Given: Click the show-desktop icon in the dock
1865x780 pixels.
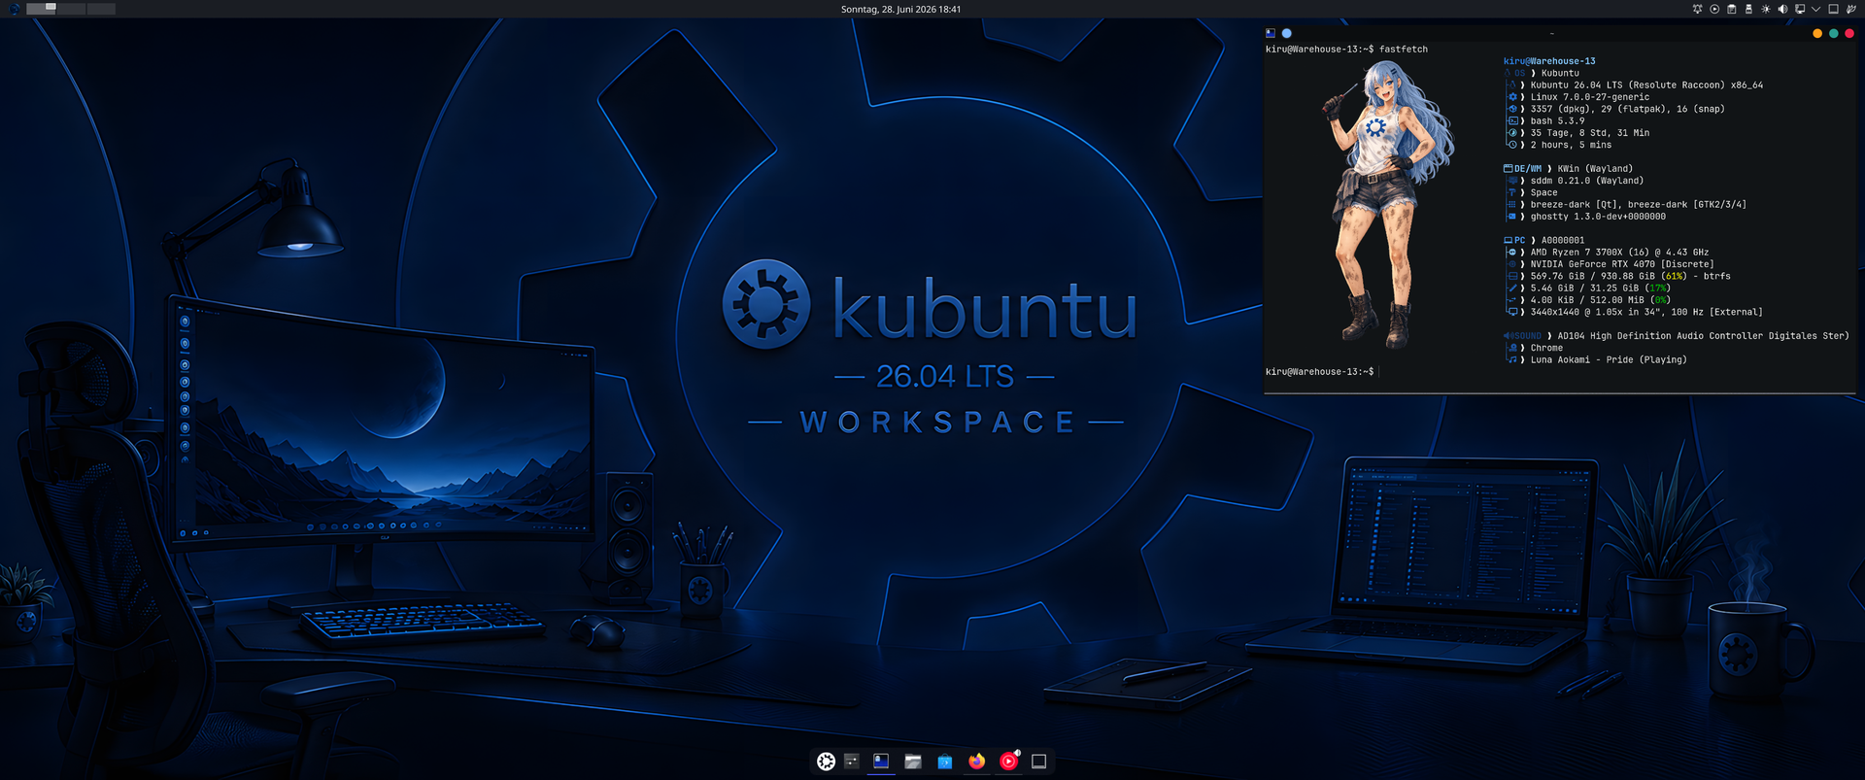Looking at the screenshot, I should (x=1038, y=762).
